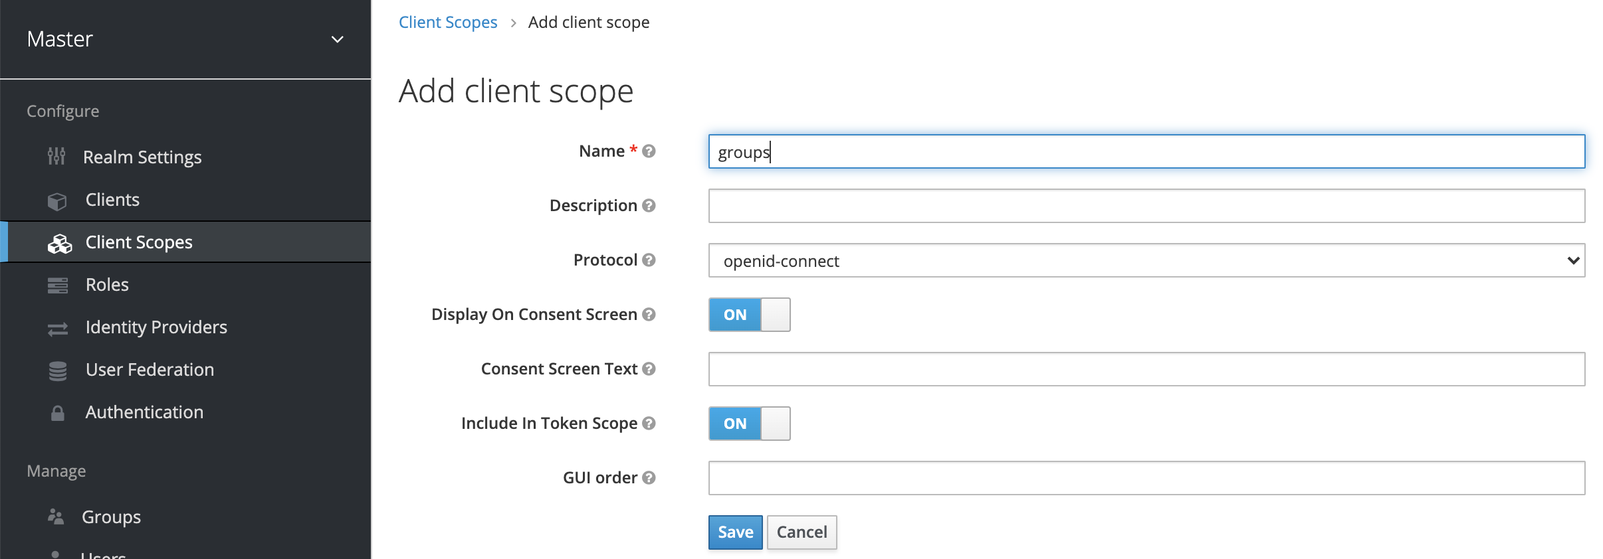Click the Name input field
The width and height of the screenshot is (1603, 559).
coord(1147,151)
